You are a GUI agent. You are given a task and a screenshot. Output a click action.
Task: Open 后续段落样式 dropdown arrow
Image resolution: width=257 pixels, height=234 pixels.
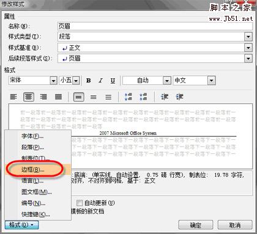coord(248,59)
